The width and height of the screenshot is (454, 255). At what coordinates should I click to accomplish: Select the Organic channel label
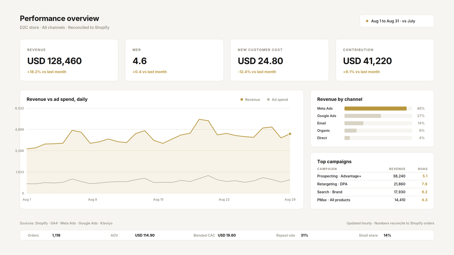(x=323, y=131)
